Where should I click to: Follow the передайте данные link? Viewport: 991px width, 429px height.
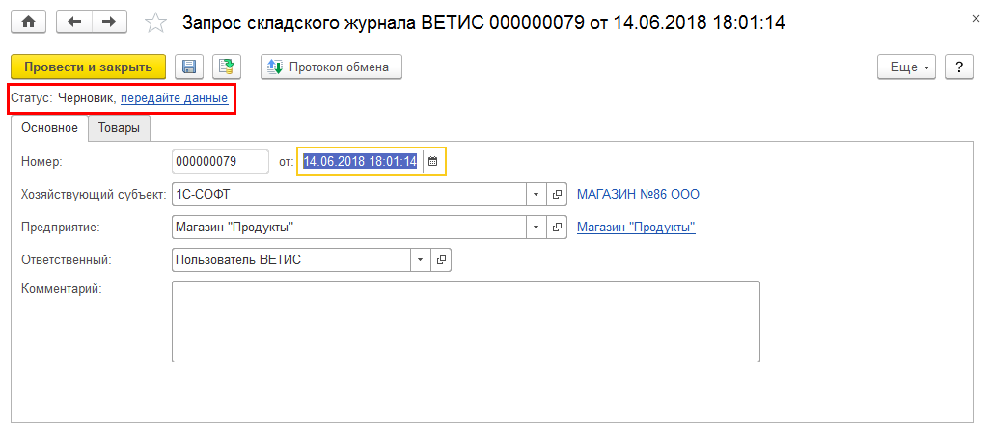(174, 98)
